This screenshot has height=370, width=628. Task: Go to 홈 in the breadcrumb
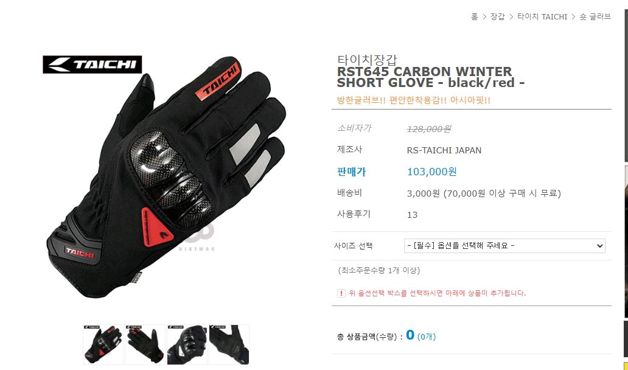(474, 17)
